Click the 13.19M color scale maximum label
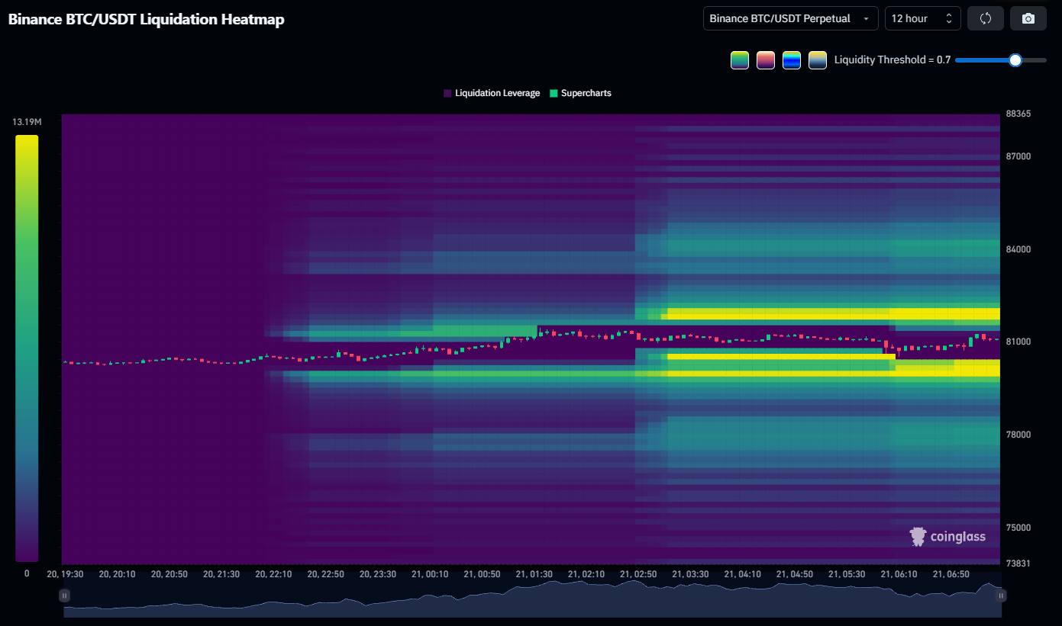The image size is (1062, 626). coord(27,122)
